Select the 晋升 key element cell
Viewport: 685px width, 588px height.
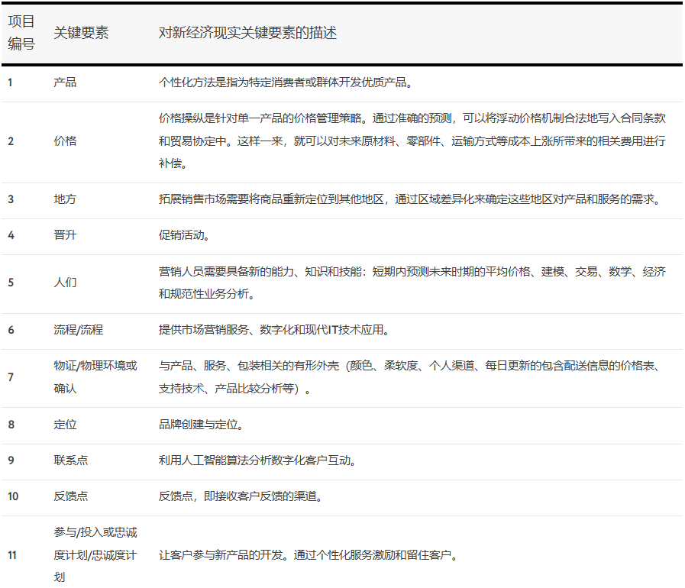pyautogui.click(x=65, y=235)
